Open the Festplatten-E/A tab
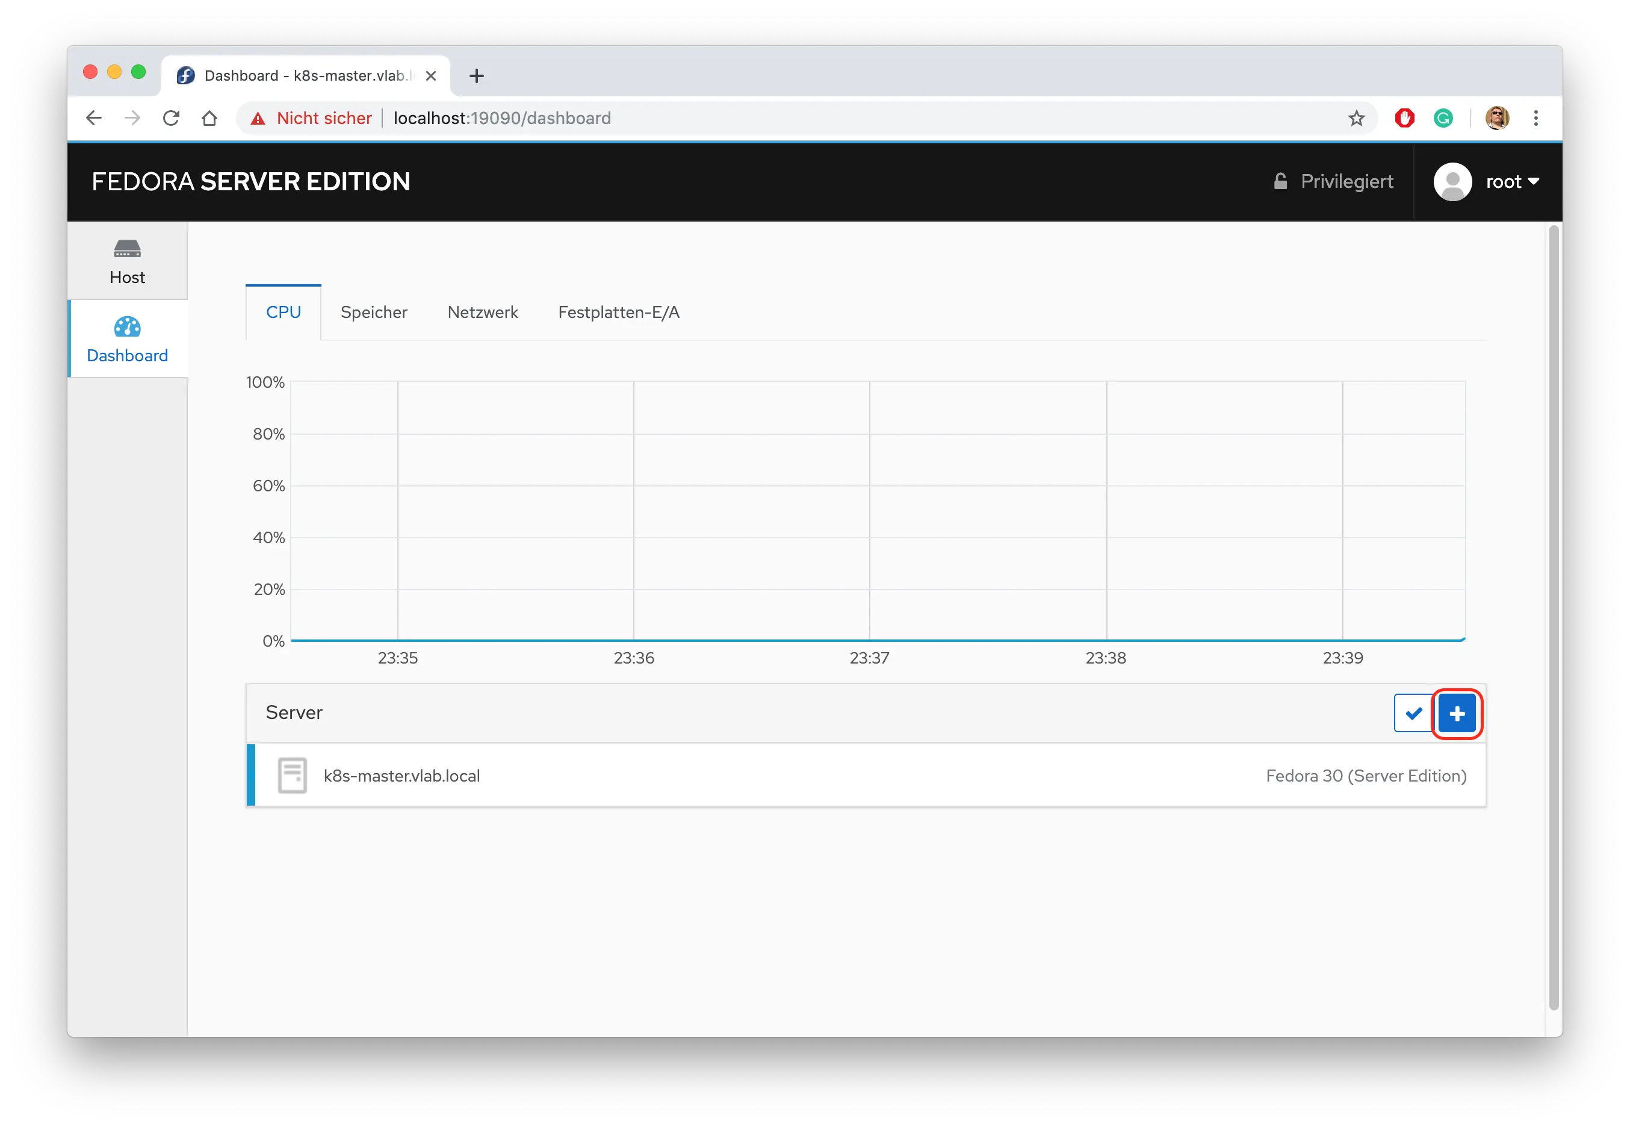1630x1126 pixels. 619,312
